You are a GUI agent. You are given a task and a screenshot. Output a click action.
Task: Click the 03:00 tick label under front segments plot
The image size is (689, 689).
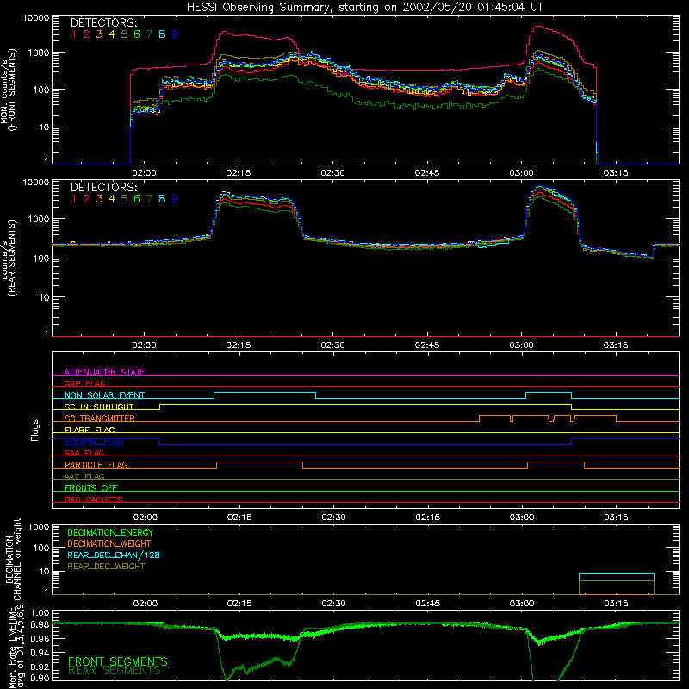(522, 173)
